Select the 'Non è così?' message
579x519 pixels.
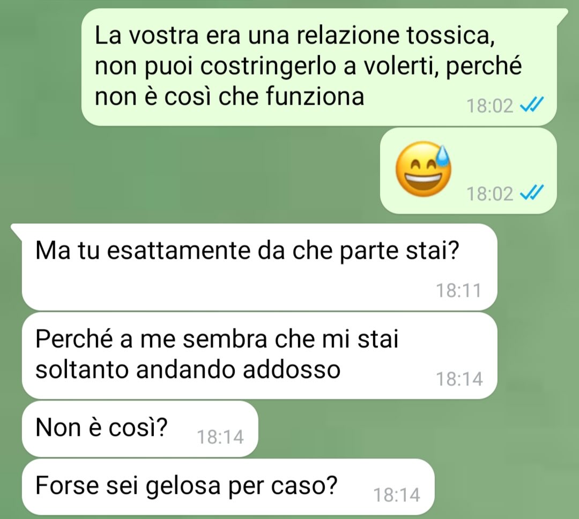[x=140, y=429]
